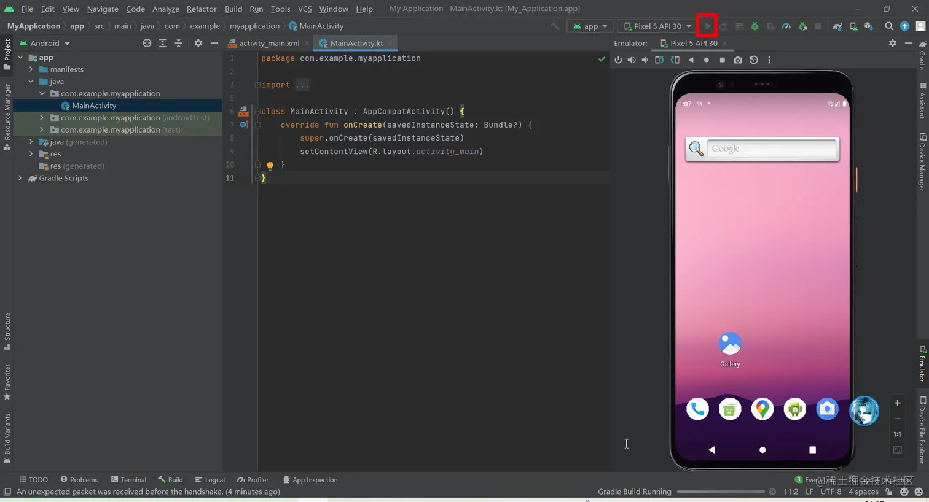Open the Profile app gauge icon
929x502 pixels.
coord(786,26)
